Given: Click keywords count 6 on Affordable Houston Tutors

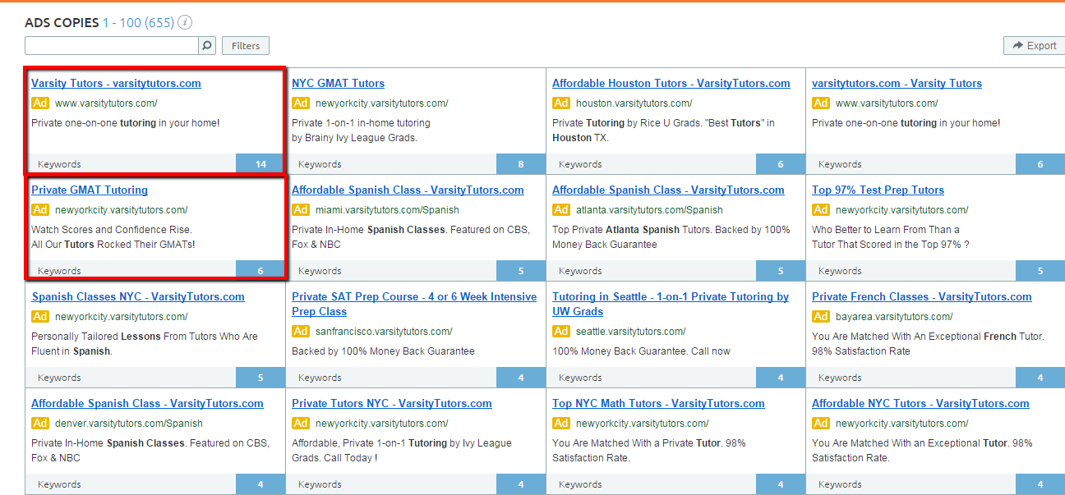Looking at the screenshot, I should point(781,164).
